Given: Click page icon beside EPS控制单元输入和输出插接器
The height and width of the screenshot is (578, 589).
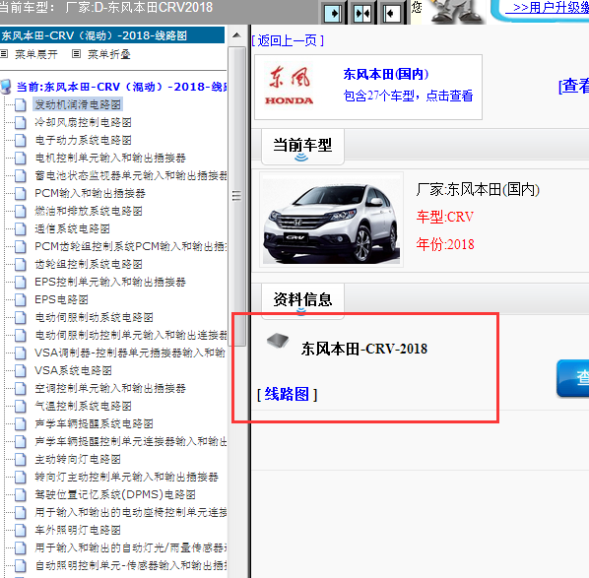Looking at the screenshot, I should point(21,282).
